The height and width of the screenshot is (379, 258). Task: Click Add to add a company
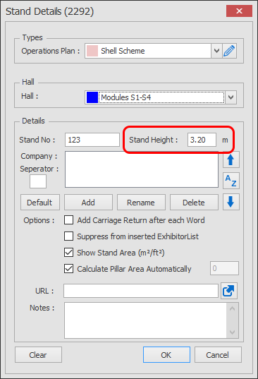88,203
